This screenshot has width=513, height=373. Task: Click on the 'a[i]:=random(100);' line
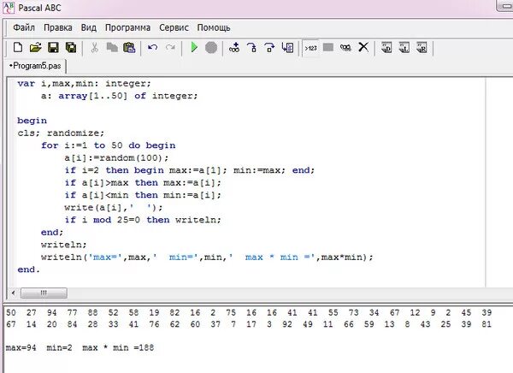tap(116, 158)
